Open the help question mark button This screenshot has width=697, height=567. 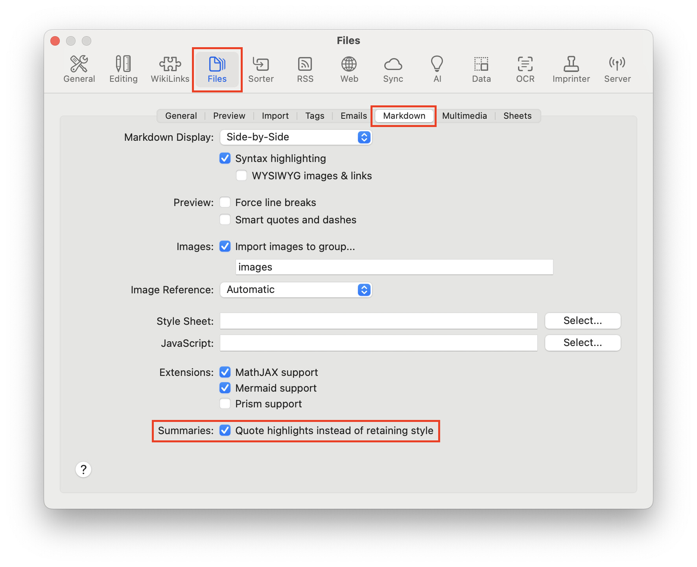tap(83, 469)
